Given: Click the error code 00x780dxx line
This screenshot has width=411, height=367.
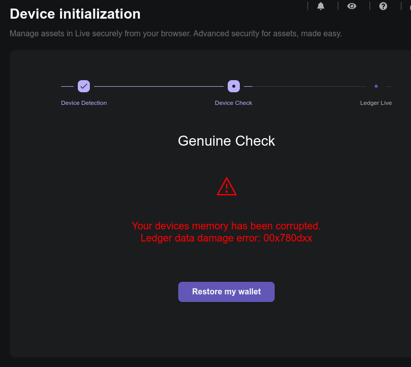Looking at the screenshot, I should (226, 238).
